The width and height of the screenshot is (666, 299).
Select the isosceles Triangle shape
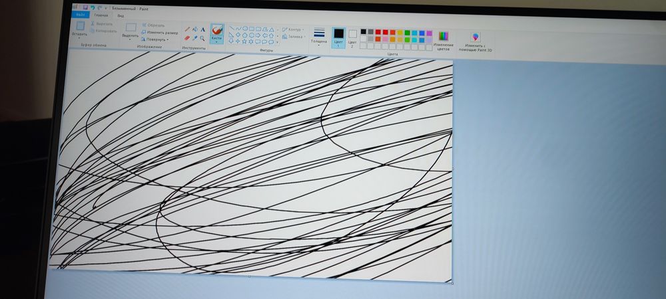[272, 30]
